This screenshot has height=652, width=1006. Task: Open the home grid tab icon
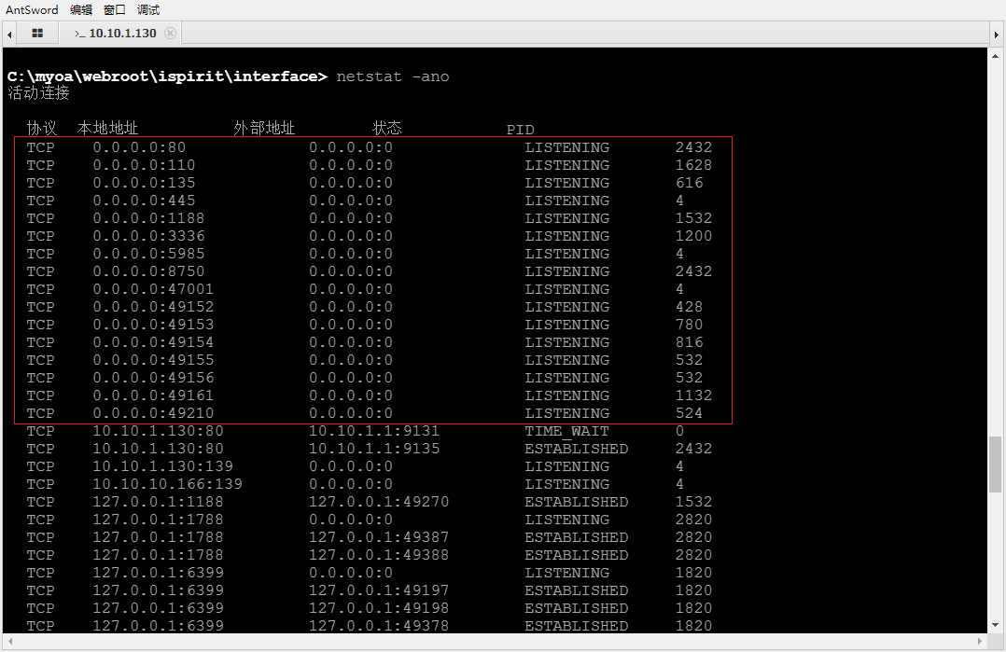pyautogui.click(x=37, y=34)
